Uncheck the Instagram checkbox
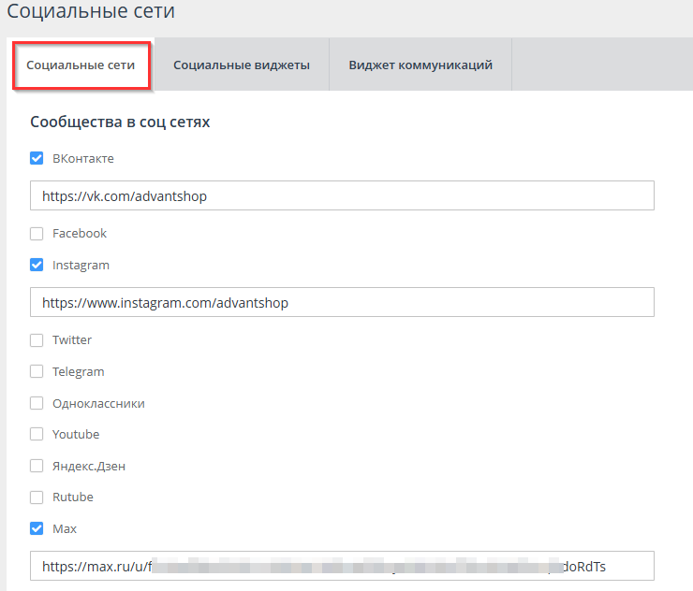This screenshot has width=693, height=591. point(37,266)
